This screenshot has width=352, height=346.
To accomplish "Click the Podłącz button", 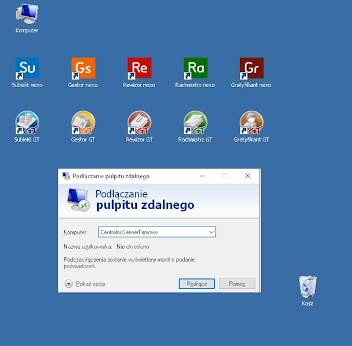I will (197, 284).
